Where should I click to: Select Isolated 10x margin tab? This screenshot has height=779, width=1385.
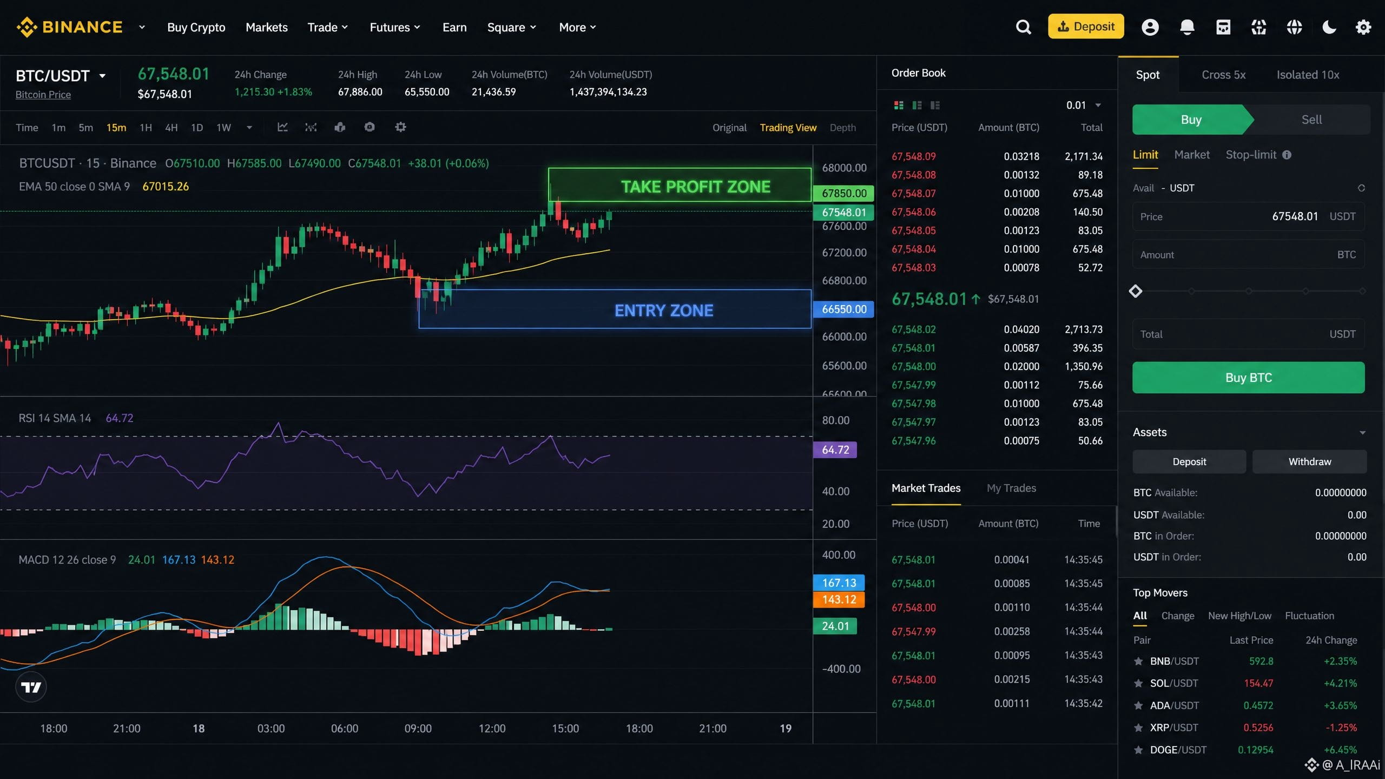click(x=1308, y=75)
